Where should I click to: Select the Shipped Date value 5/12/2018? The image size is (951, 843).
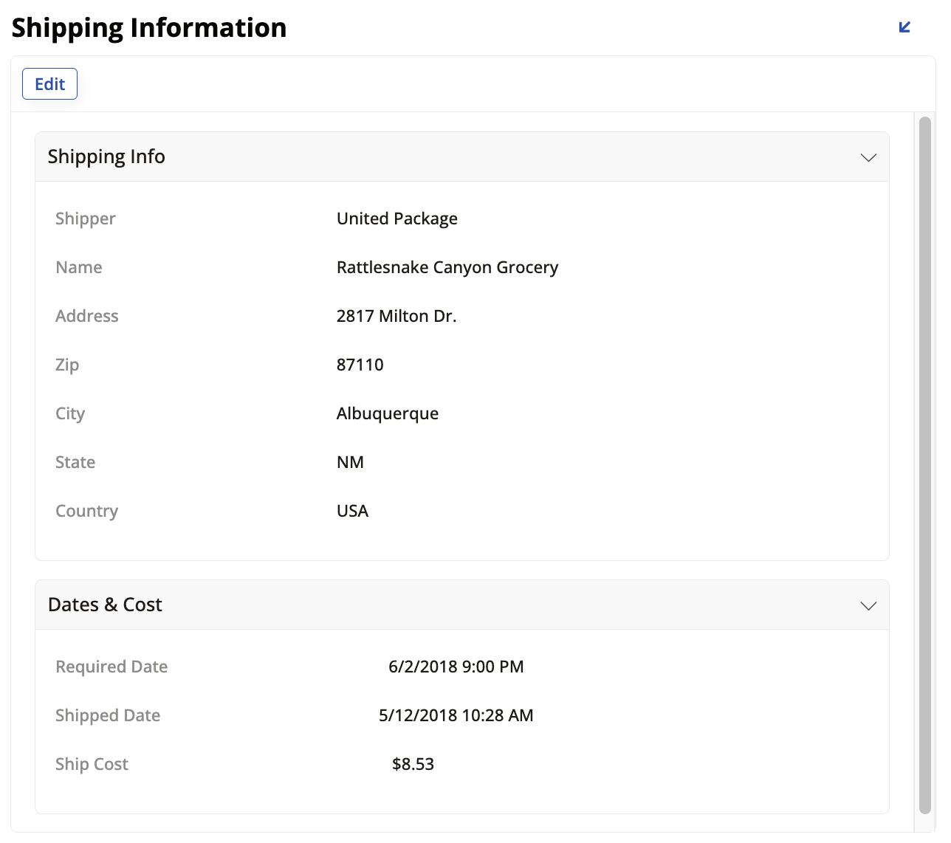pyautogui.click(x=456, y=715)
